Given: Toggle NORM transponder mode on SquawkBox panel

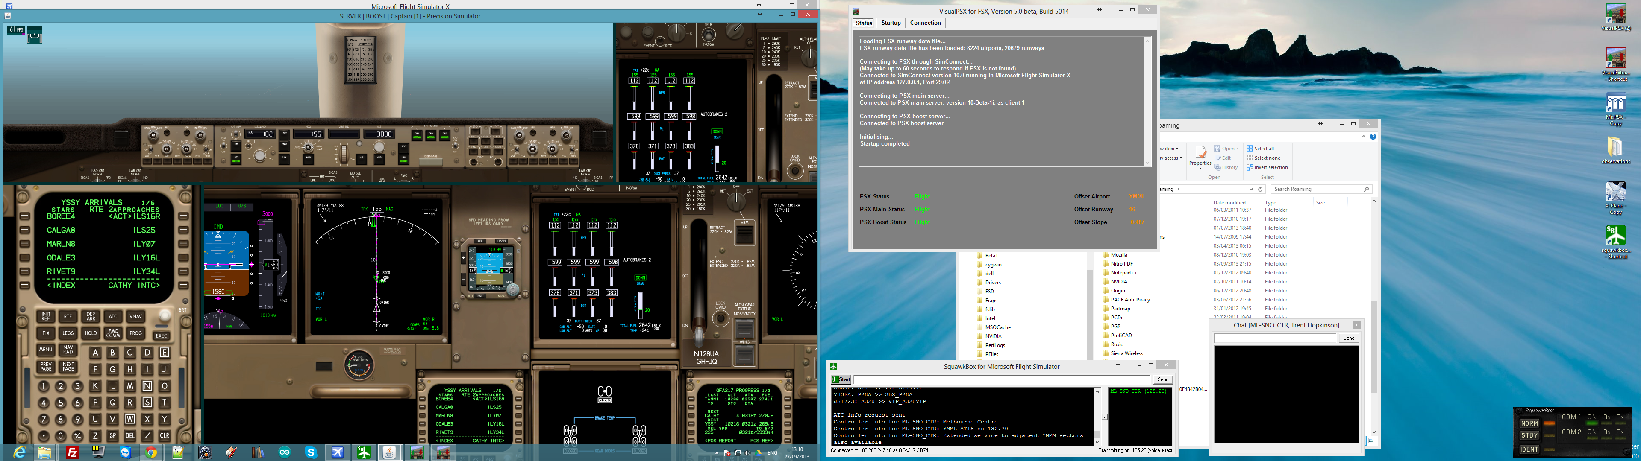Looking at the screenshot, I should (1529, 423).
